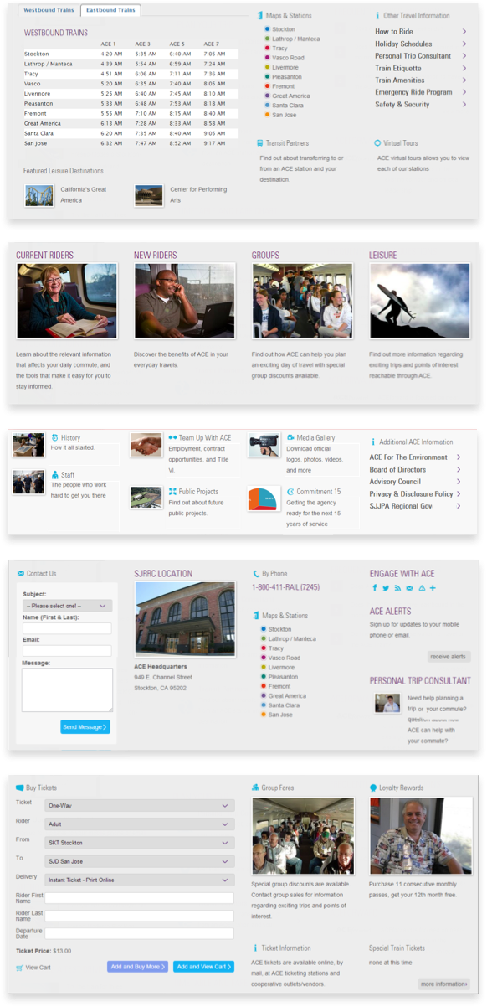Open the Subject select dropdown
This screenshot has height=1007, width=487.
pyautogui.click(x=67, y=606)
